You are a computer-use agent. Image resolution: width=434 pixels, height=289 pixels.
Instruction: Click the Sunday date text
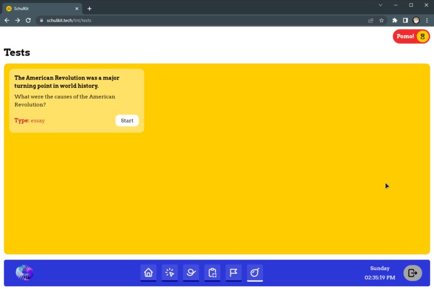(x=380, y=268)
